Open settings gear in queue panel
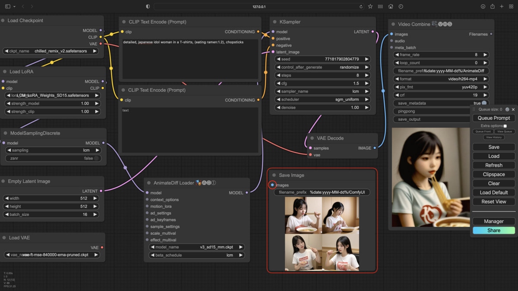518x291 pixels. pyautogui.click(x=507, y=110)
